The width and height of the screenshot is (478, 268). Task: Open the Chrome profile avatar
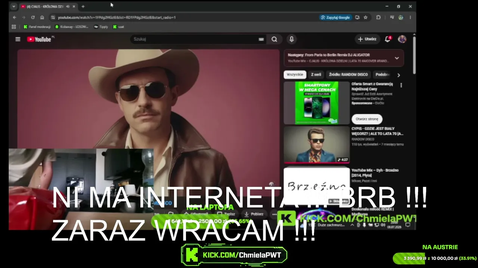(401, 17)
